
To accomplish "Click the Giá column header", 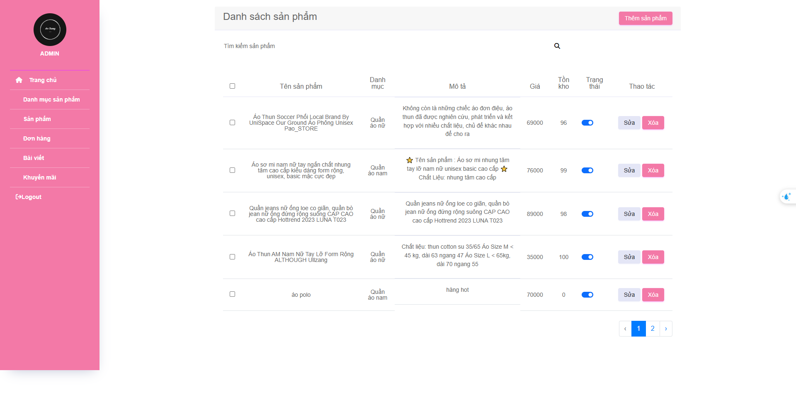I will click(x=535, y=86).
